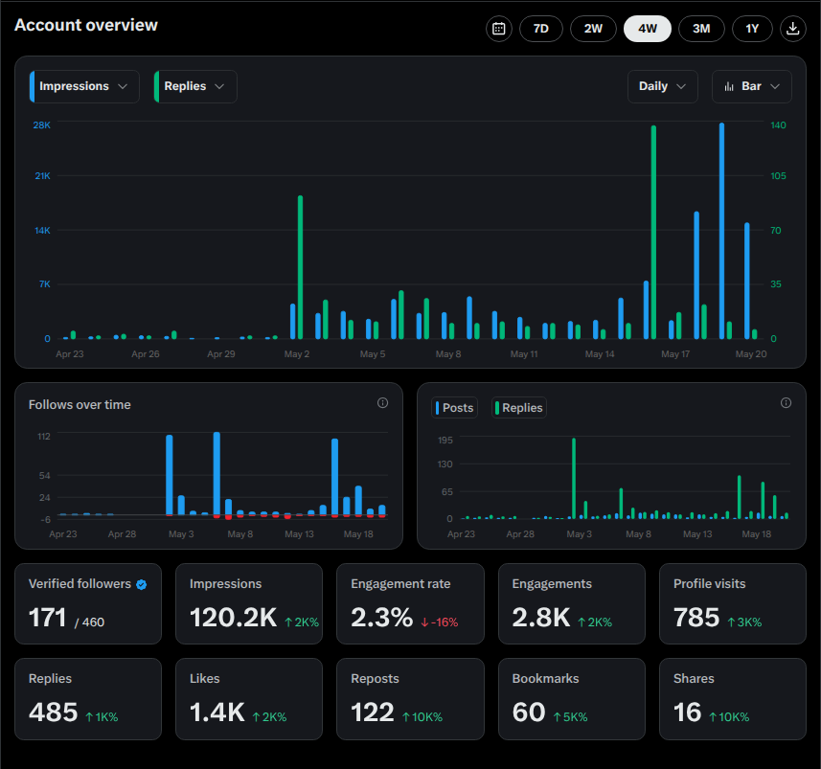Click the Bookmarks 60 card

(x=571, y=699)
